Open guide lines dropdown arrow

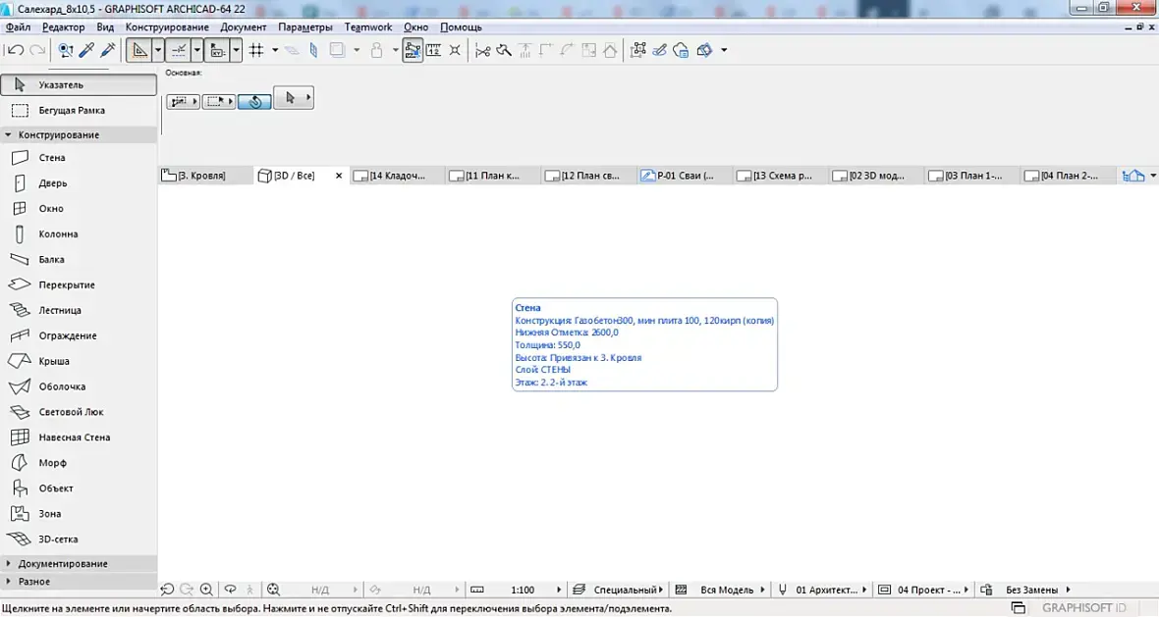coord(157,50)
